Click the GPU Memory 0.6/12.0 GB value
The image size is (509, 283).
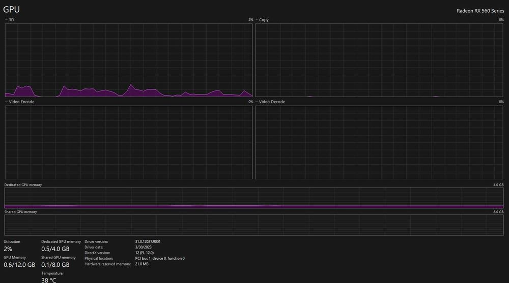(19, 265)
